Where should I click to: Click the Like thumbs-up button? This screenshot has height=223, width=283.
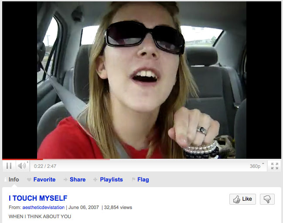pyautogui.click(x=242, y=199)
